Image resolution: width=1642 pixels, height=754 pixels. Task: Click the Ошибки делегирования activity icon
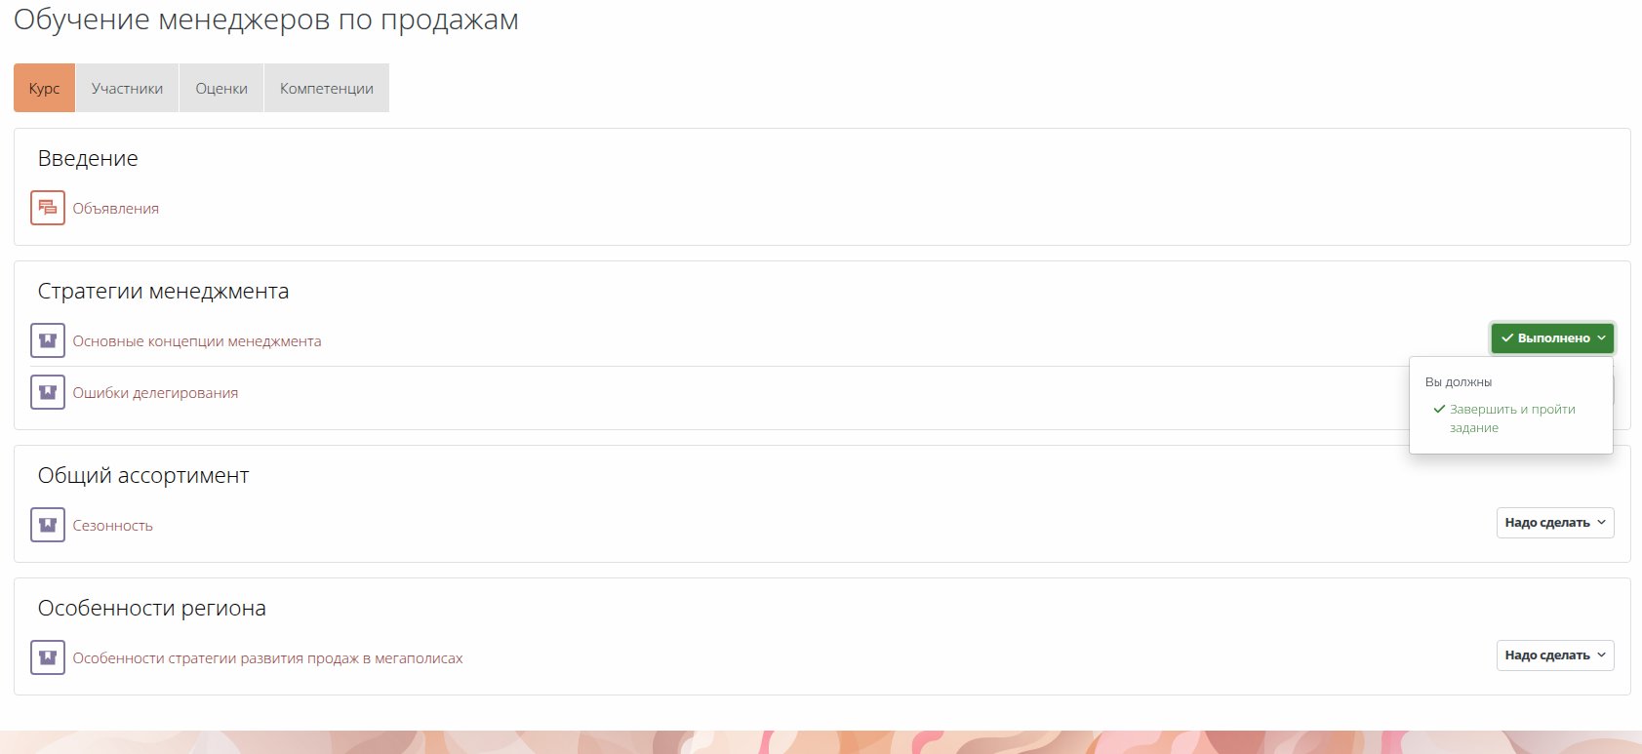[48, 392]
